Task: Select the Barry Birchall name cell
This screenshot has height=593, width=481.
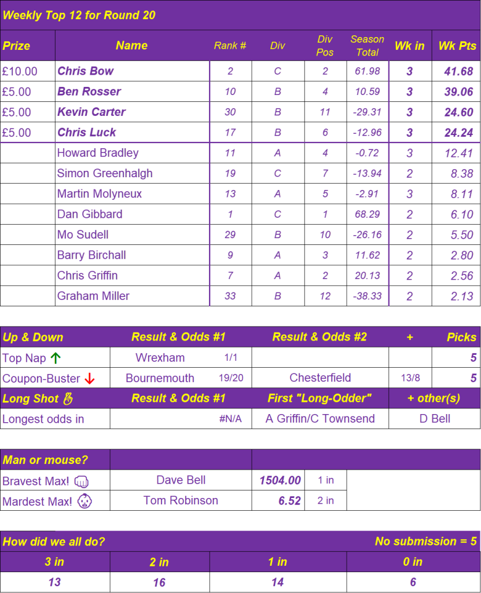Action: pyautogui.click(x=133, y=255)
